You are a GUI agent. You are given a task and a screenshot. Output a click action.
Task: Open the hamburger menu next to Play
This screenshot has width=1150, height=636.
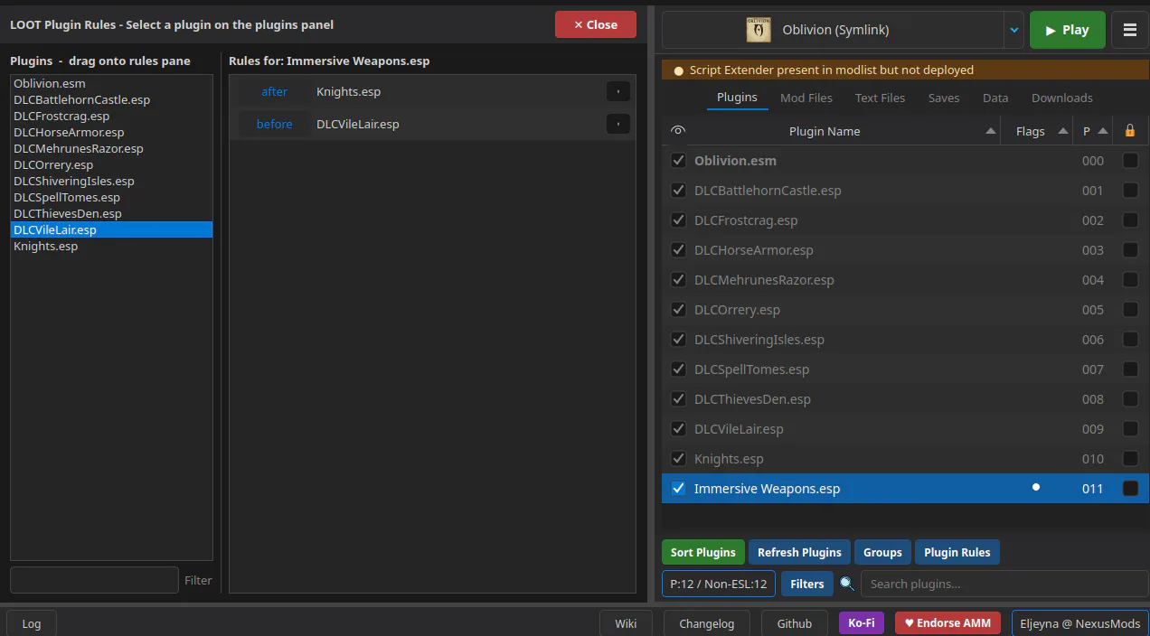click(x=1129, y=30)
